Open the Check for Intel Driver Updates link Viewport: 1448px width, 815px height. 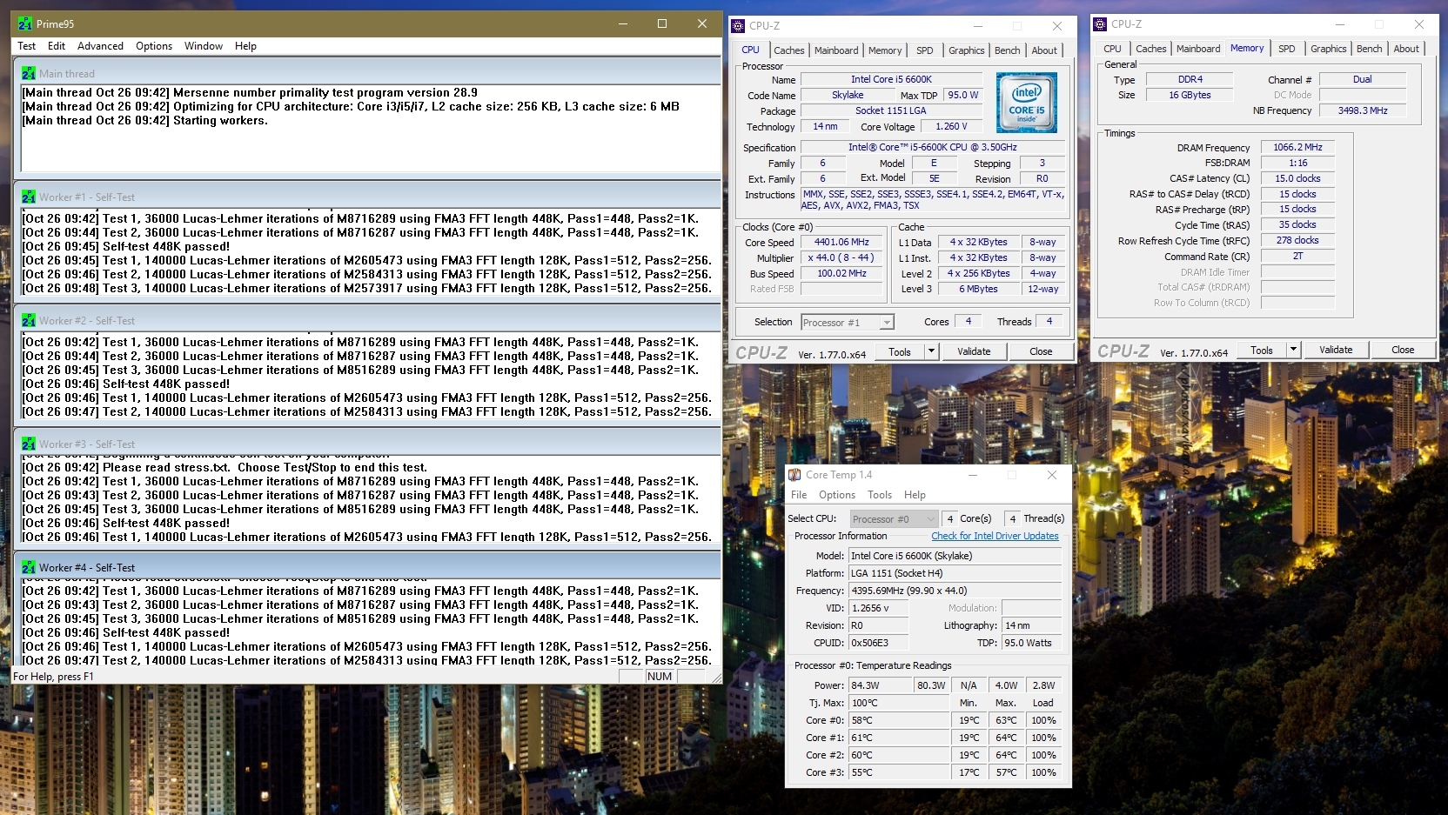[995, 536]
